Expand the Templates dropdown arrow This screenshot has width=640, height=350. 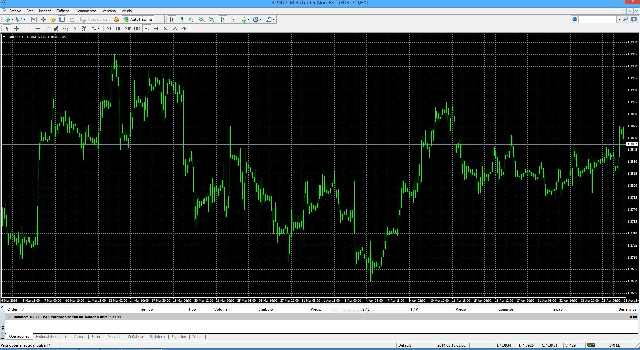pyautogui.click(x=273, y=20)
